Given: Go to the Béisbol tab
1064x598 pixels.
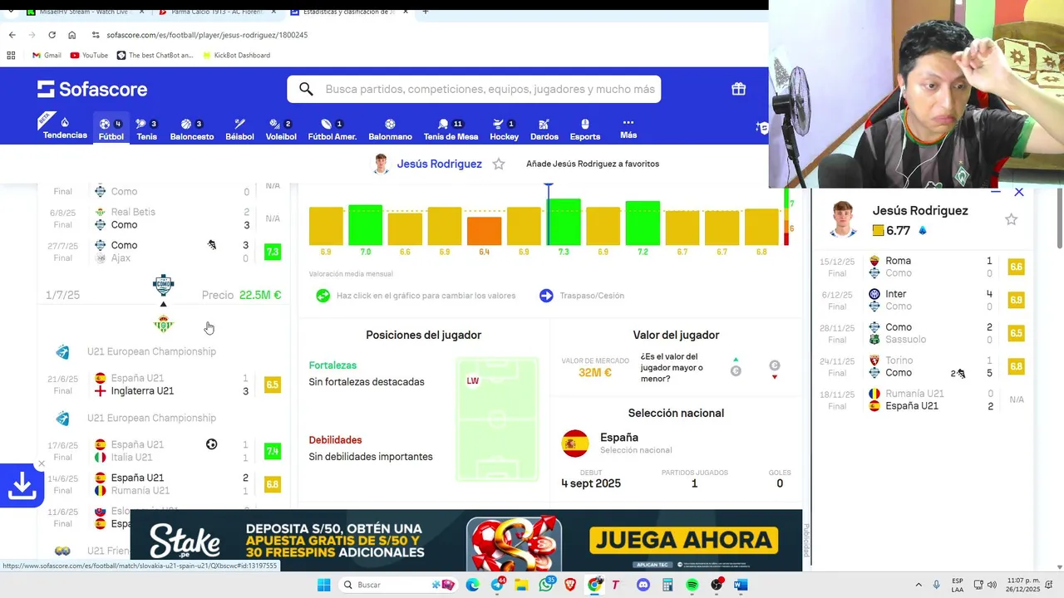Looking at the screenshot, I should (x=239, y=129).
